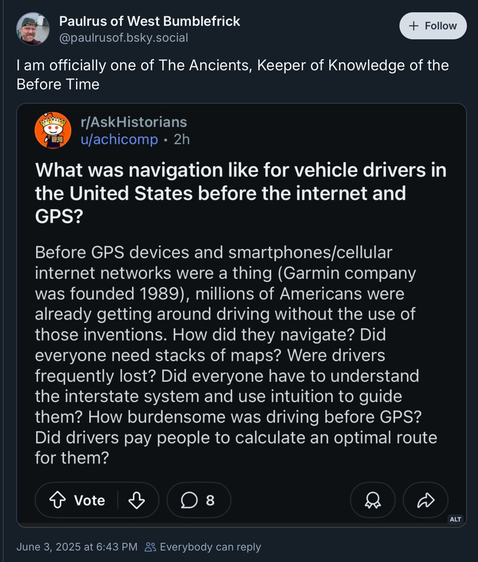Click the ALT badge on the image

[x=455, y=519]
